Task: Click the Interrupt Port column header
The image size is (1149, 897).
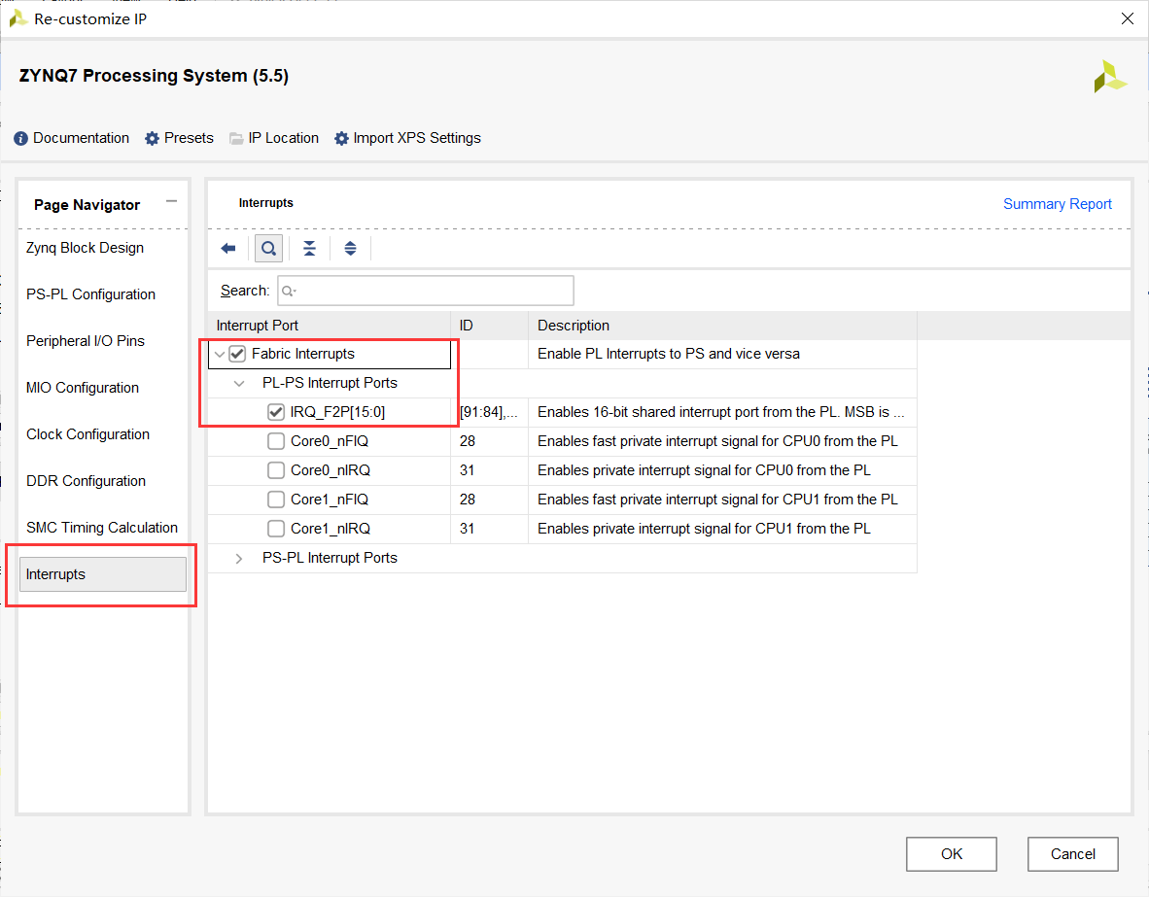Action: (329, 326)
